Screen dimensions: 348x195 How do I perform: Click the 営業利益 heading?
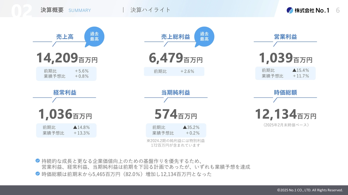point(285,37)
